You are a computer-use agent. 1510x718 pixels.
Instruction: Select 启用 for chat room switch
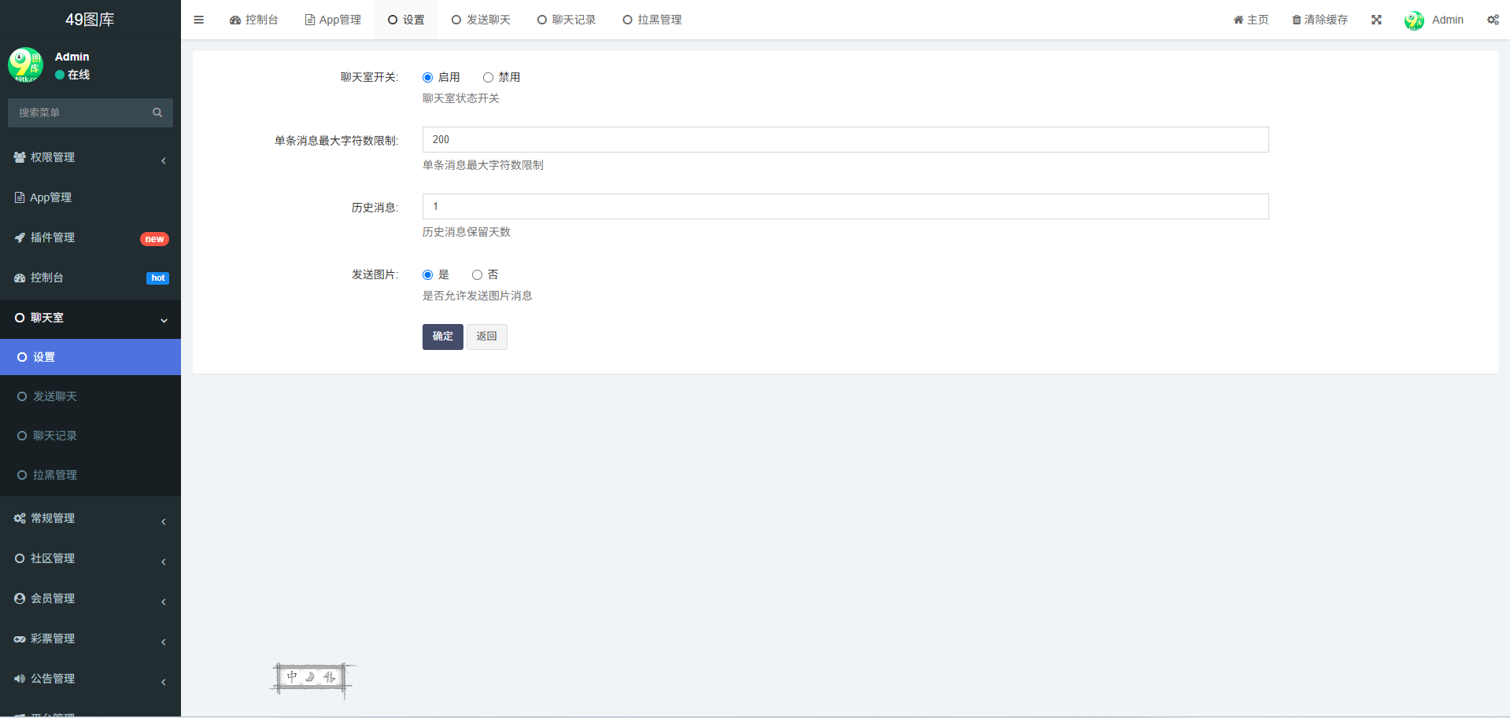pyautogui.click(x=427, y=77)
